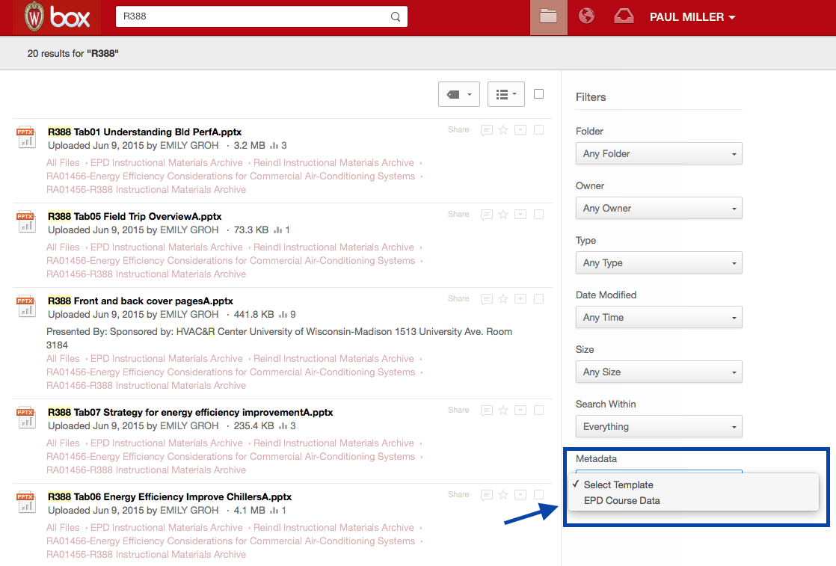Viewport: 836px width, 566px height.
Task: Focus the R388 search input field
Action: point(261,16)
